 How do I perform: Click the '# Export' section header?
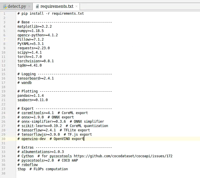point(65,109)
